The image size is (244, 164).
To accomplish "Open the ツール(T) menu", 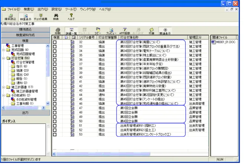I will point(71,9).
